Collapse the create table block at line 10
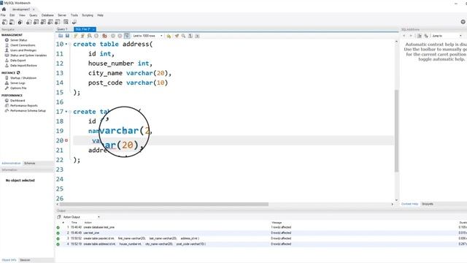The width and height of the screenshot is (467, 263). [70, 44]
